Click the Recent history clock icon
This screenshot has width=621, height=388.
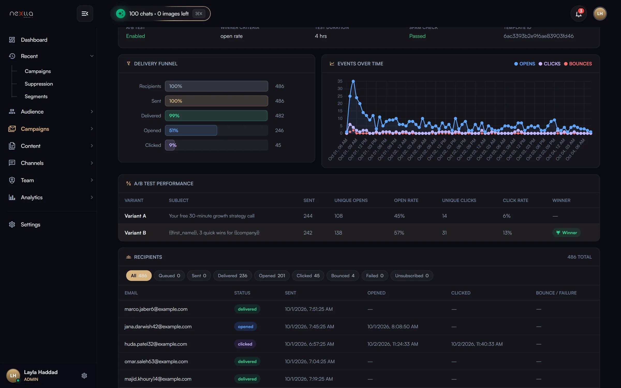[12, 56]
